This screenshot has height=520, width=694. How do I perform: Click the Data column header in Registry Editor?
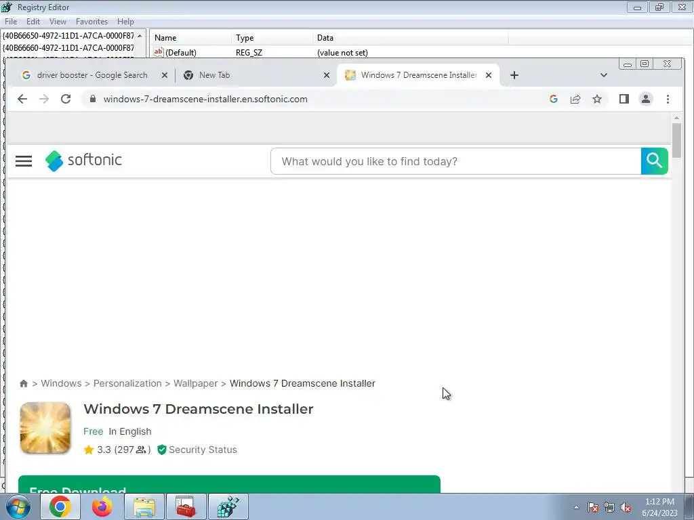(410, 38)
